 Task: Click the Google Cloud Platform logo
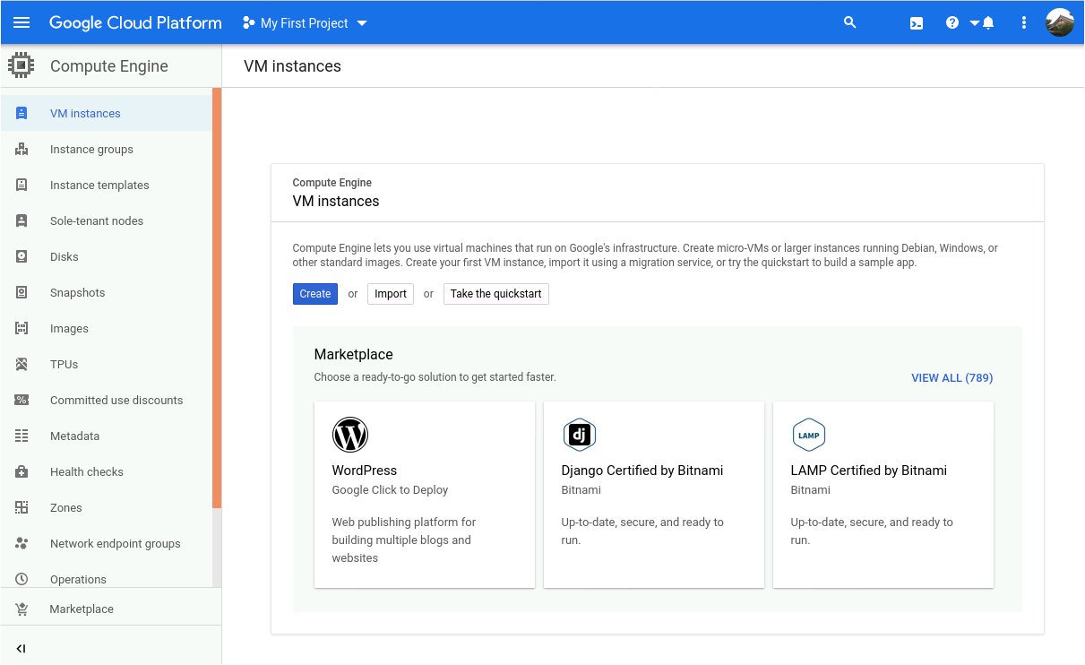[135, 23]
